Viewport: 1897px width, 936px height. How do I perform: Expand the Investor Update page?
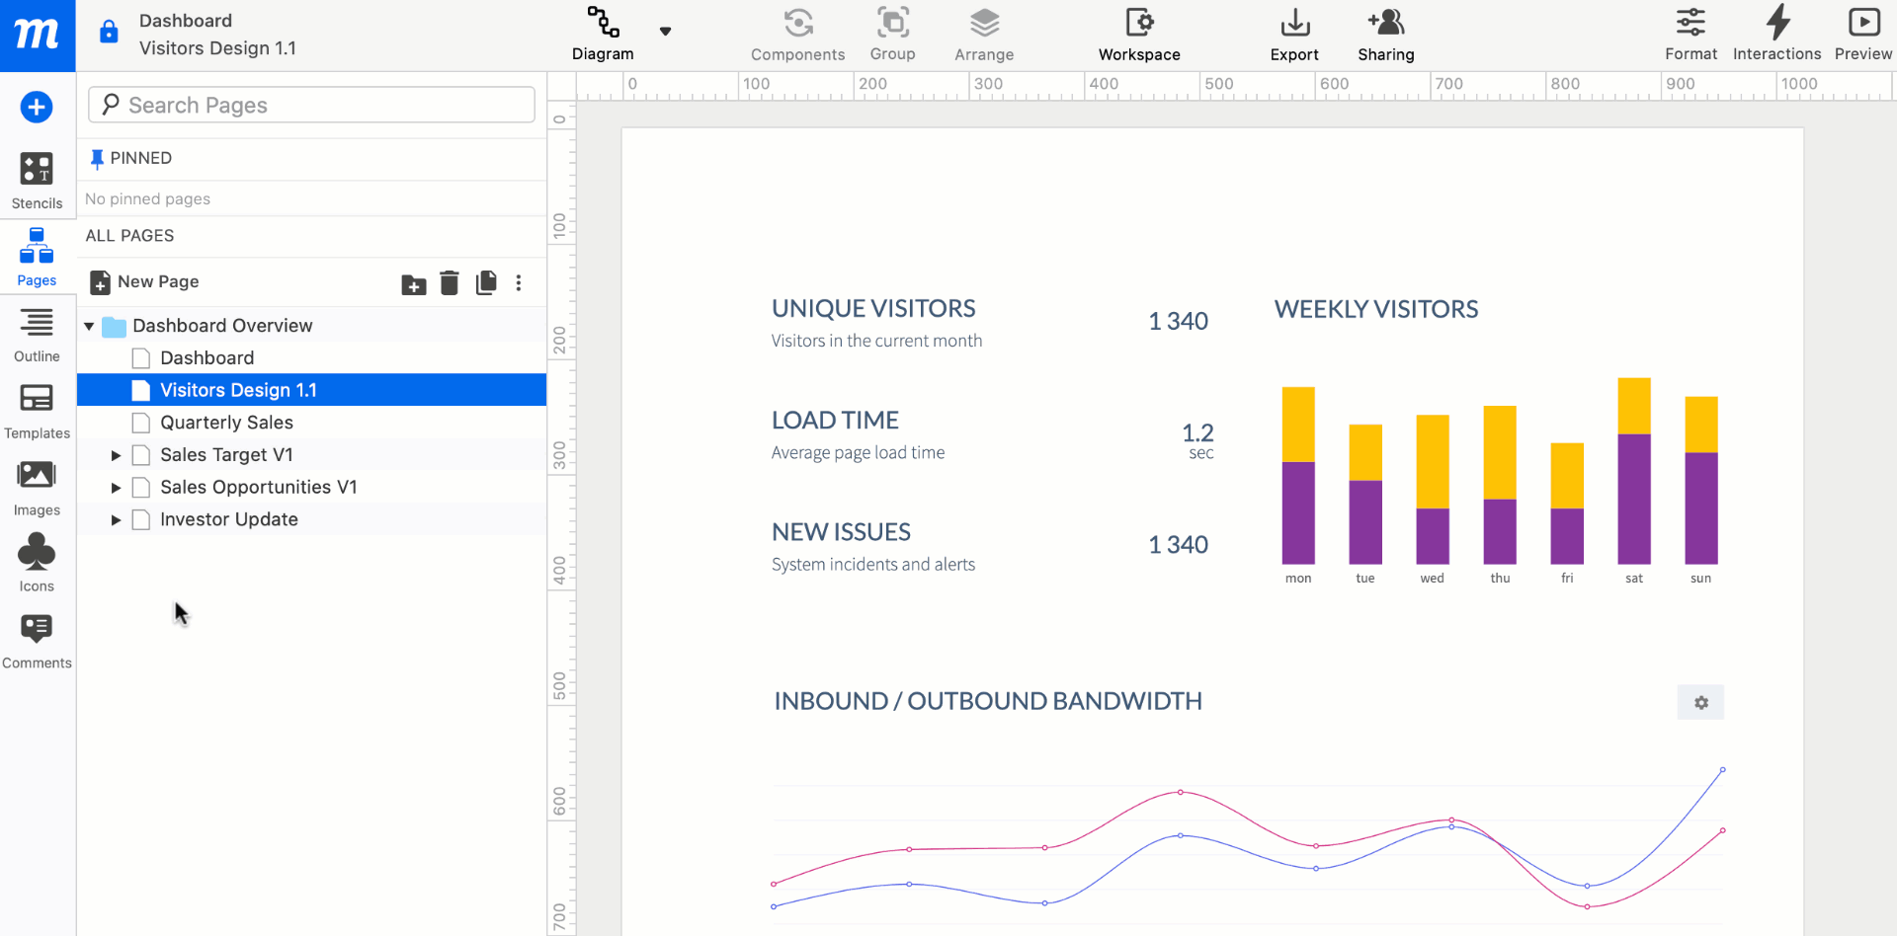[x=116, y=520]
